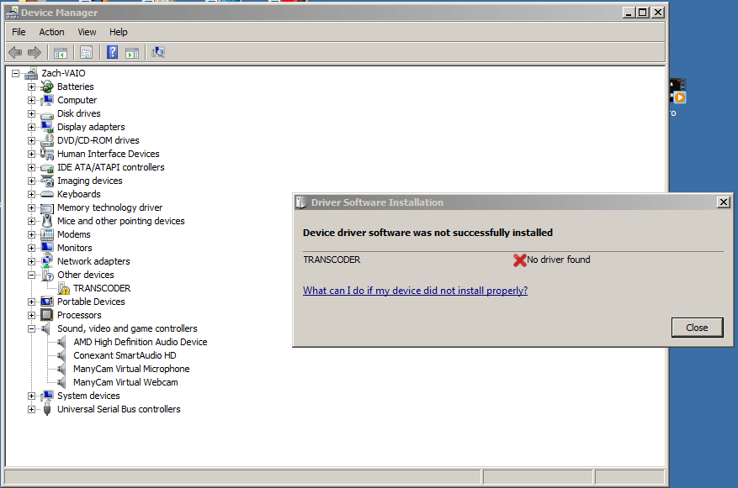Expand the Memory technology driver node

31,207
